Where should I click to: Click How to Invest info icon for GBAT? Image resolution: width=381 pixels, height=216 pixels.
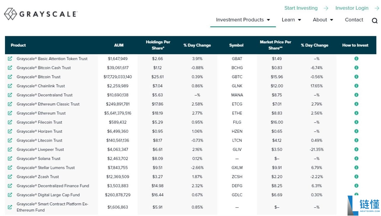pos(356,59)
